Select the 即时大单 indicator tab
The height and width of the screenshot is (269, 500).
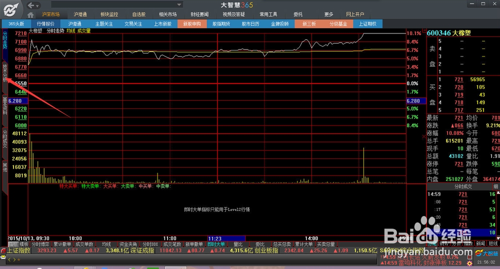pyautogui.click(x=216, y=244)
